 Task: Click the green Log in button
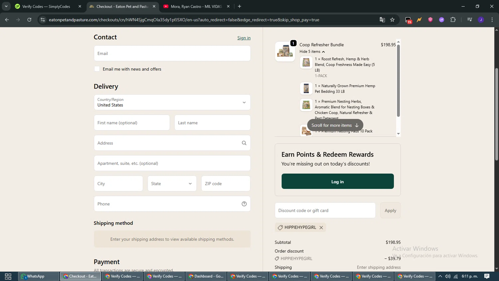click(x=338, y=181)
